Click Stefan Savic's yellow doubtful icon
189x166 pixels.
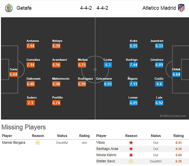pos(131,161)
